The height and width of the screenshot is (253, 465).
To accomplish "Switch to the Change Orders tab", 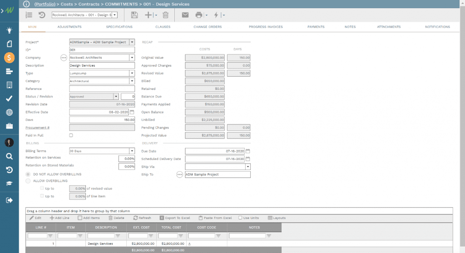I will [x=207, y=27].
